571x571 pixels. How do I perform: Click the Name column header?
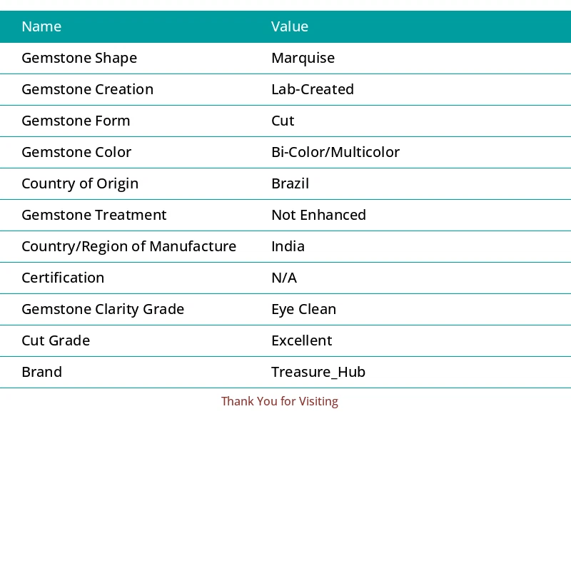point(41,26)
